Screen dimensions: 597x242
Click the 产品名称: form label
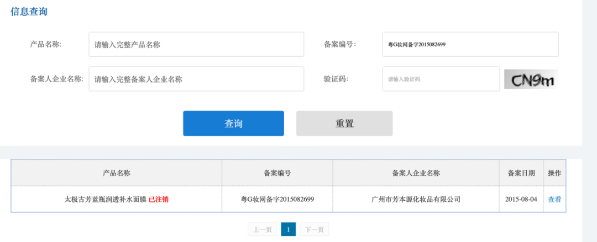(46, 45)
